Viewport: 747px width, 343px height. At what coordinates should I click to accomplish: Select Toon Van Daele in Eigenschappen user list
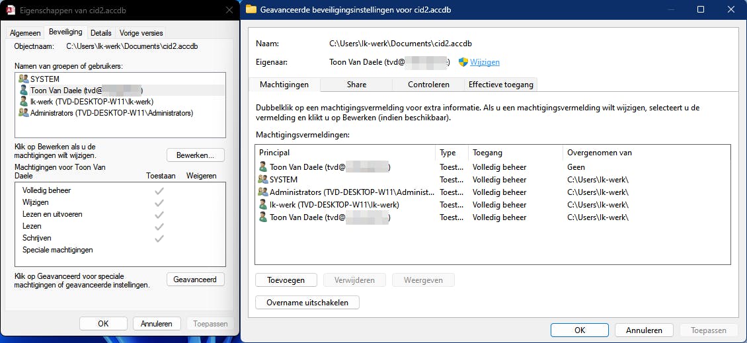[x=120, y=90]
